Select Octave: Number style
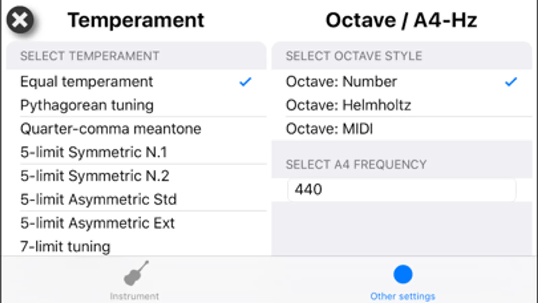This screenshot has width=538, height=303. 402,81
